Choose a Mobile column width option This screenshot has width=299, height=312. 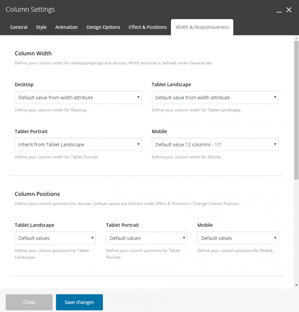(215, 145)
